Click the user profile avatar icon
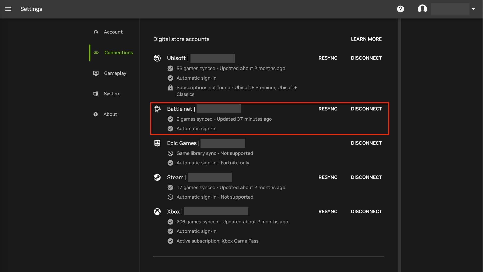 [x=422, y=9]
